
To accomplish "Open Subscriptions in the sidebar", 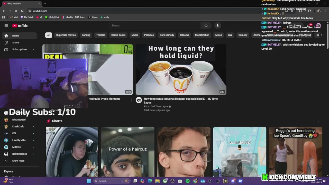I will pos(20,49).
